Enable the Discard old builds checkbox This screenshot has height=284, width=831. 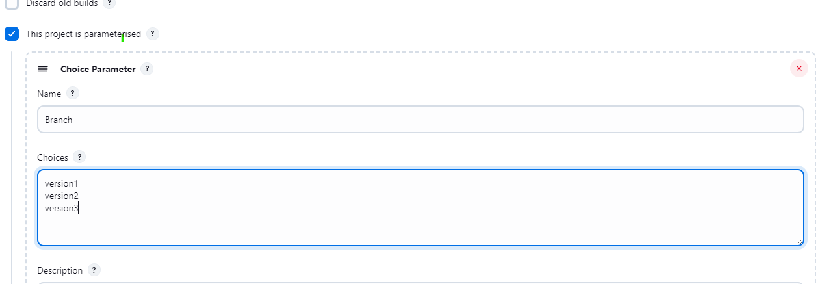pyautogui.click(x=12, y=3)
